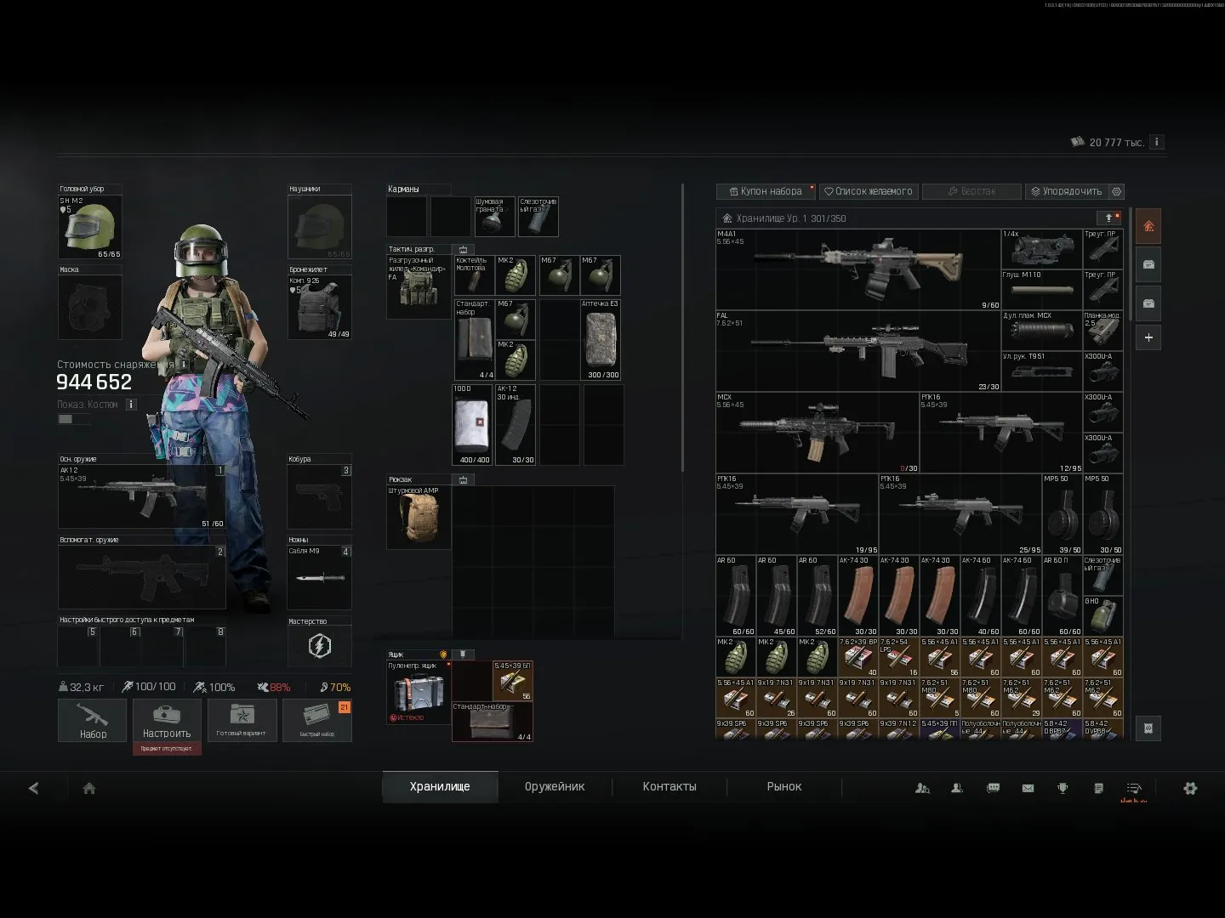The width and height of the screenshot is (1225, 918).
Task: Select the Ул. рук. T951 handguard
Action: tap(1041, 371)
